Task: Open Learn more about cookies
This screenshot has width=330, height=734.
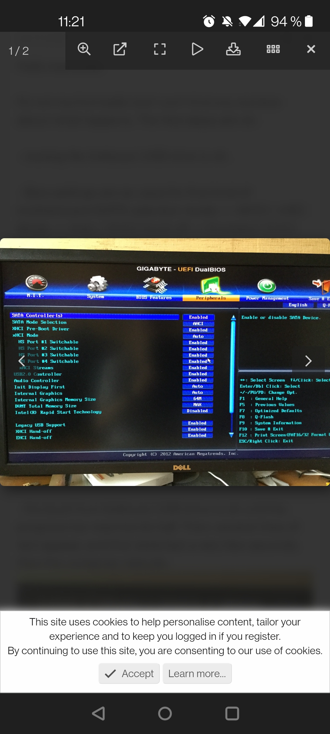Action: 197,673
